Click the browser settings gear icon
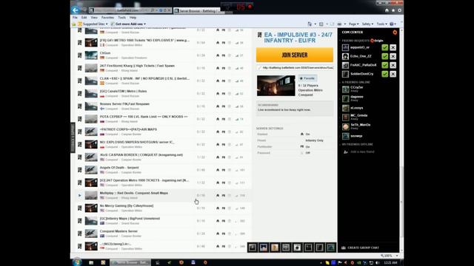Viewport: 474px width, 266px height. pos(399,10)
